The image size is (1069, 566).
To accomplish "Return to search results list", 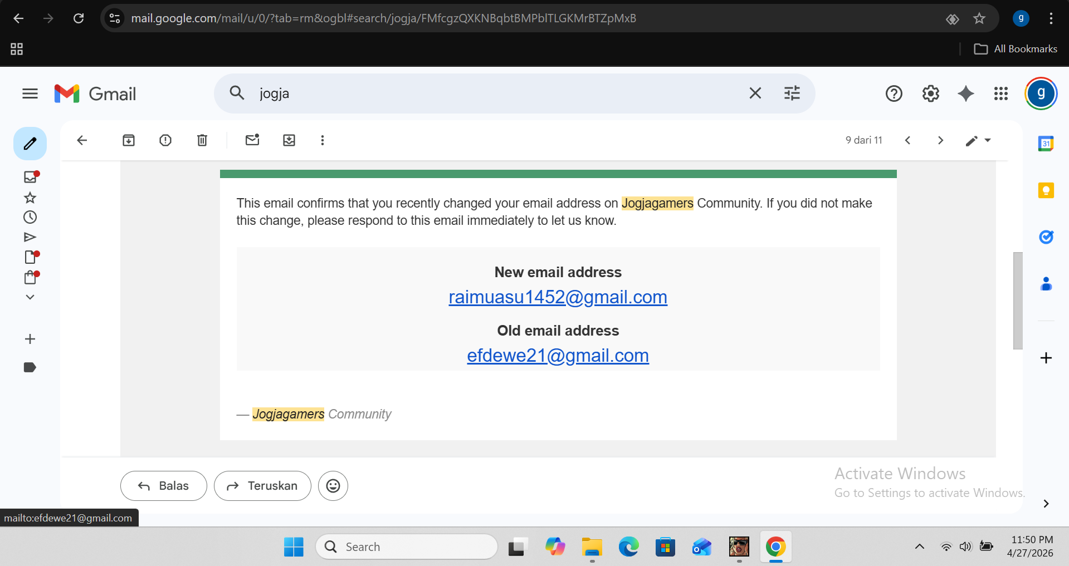I will pos(82,140).
